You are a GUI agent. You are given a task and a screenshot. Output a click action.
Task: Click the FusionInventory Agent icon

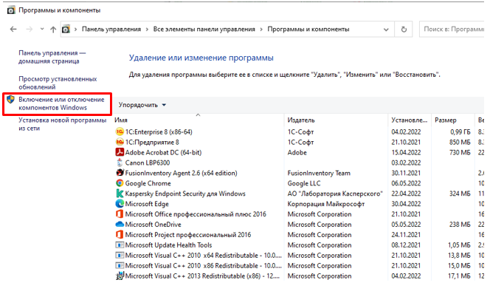[120, 173]
